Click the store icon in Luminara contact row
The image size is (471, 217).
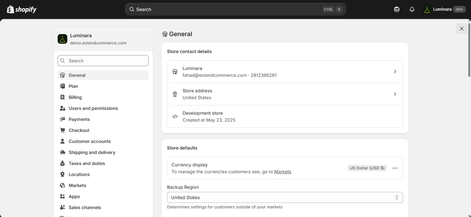pyautogui.click(x=175, y=72)
